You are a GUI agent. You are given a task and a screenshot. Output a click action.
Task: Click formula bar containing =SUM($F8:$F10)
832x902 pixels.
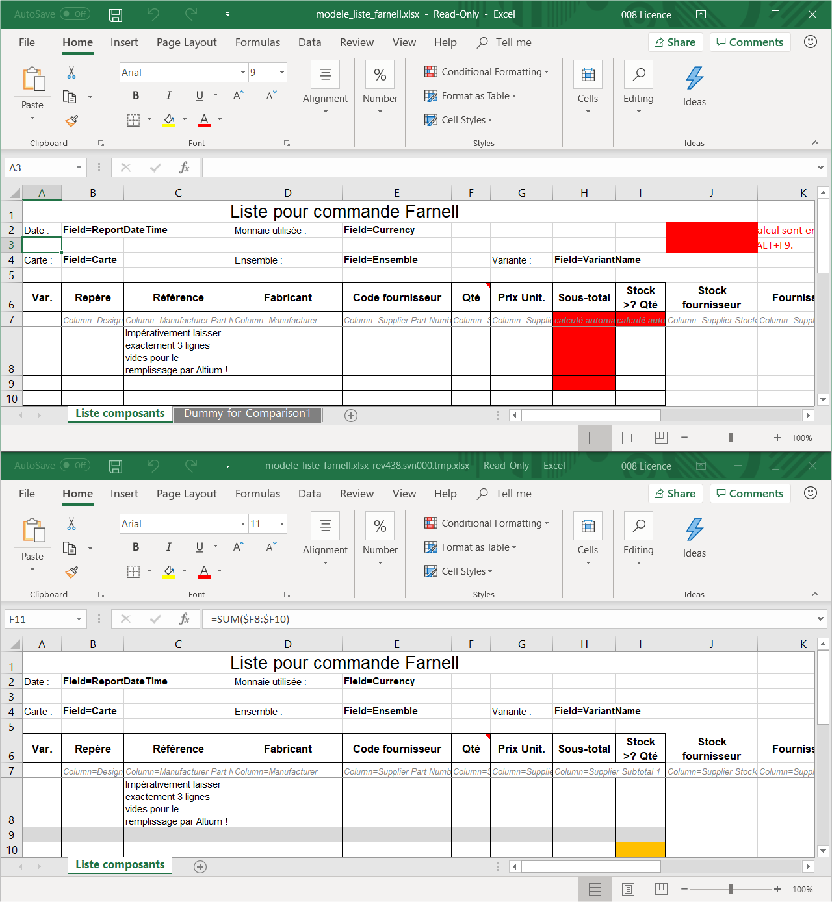[507, 619]
